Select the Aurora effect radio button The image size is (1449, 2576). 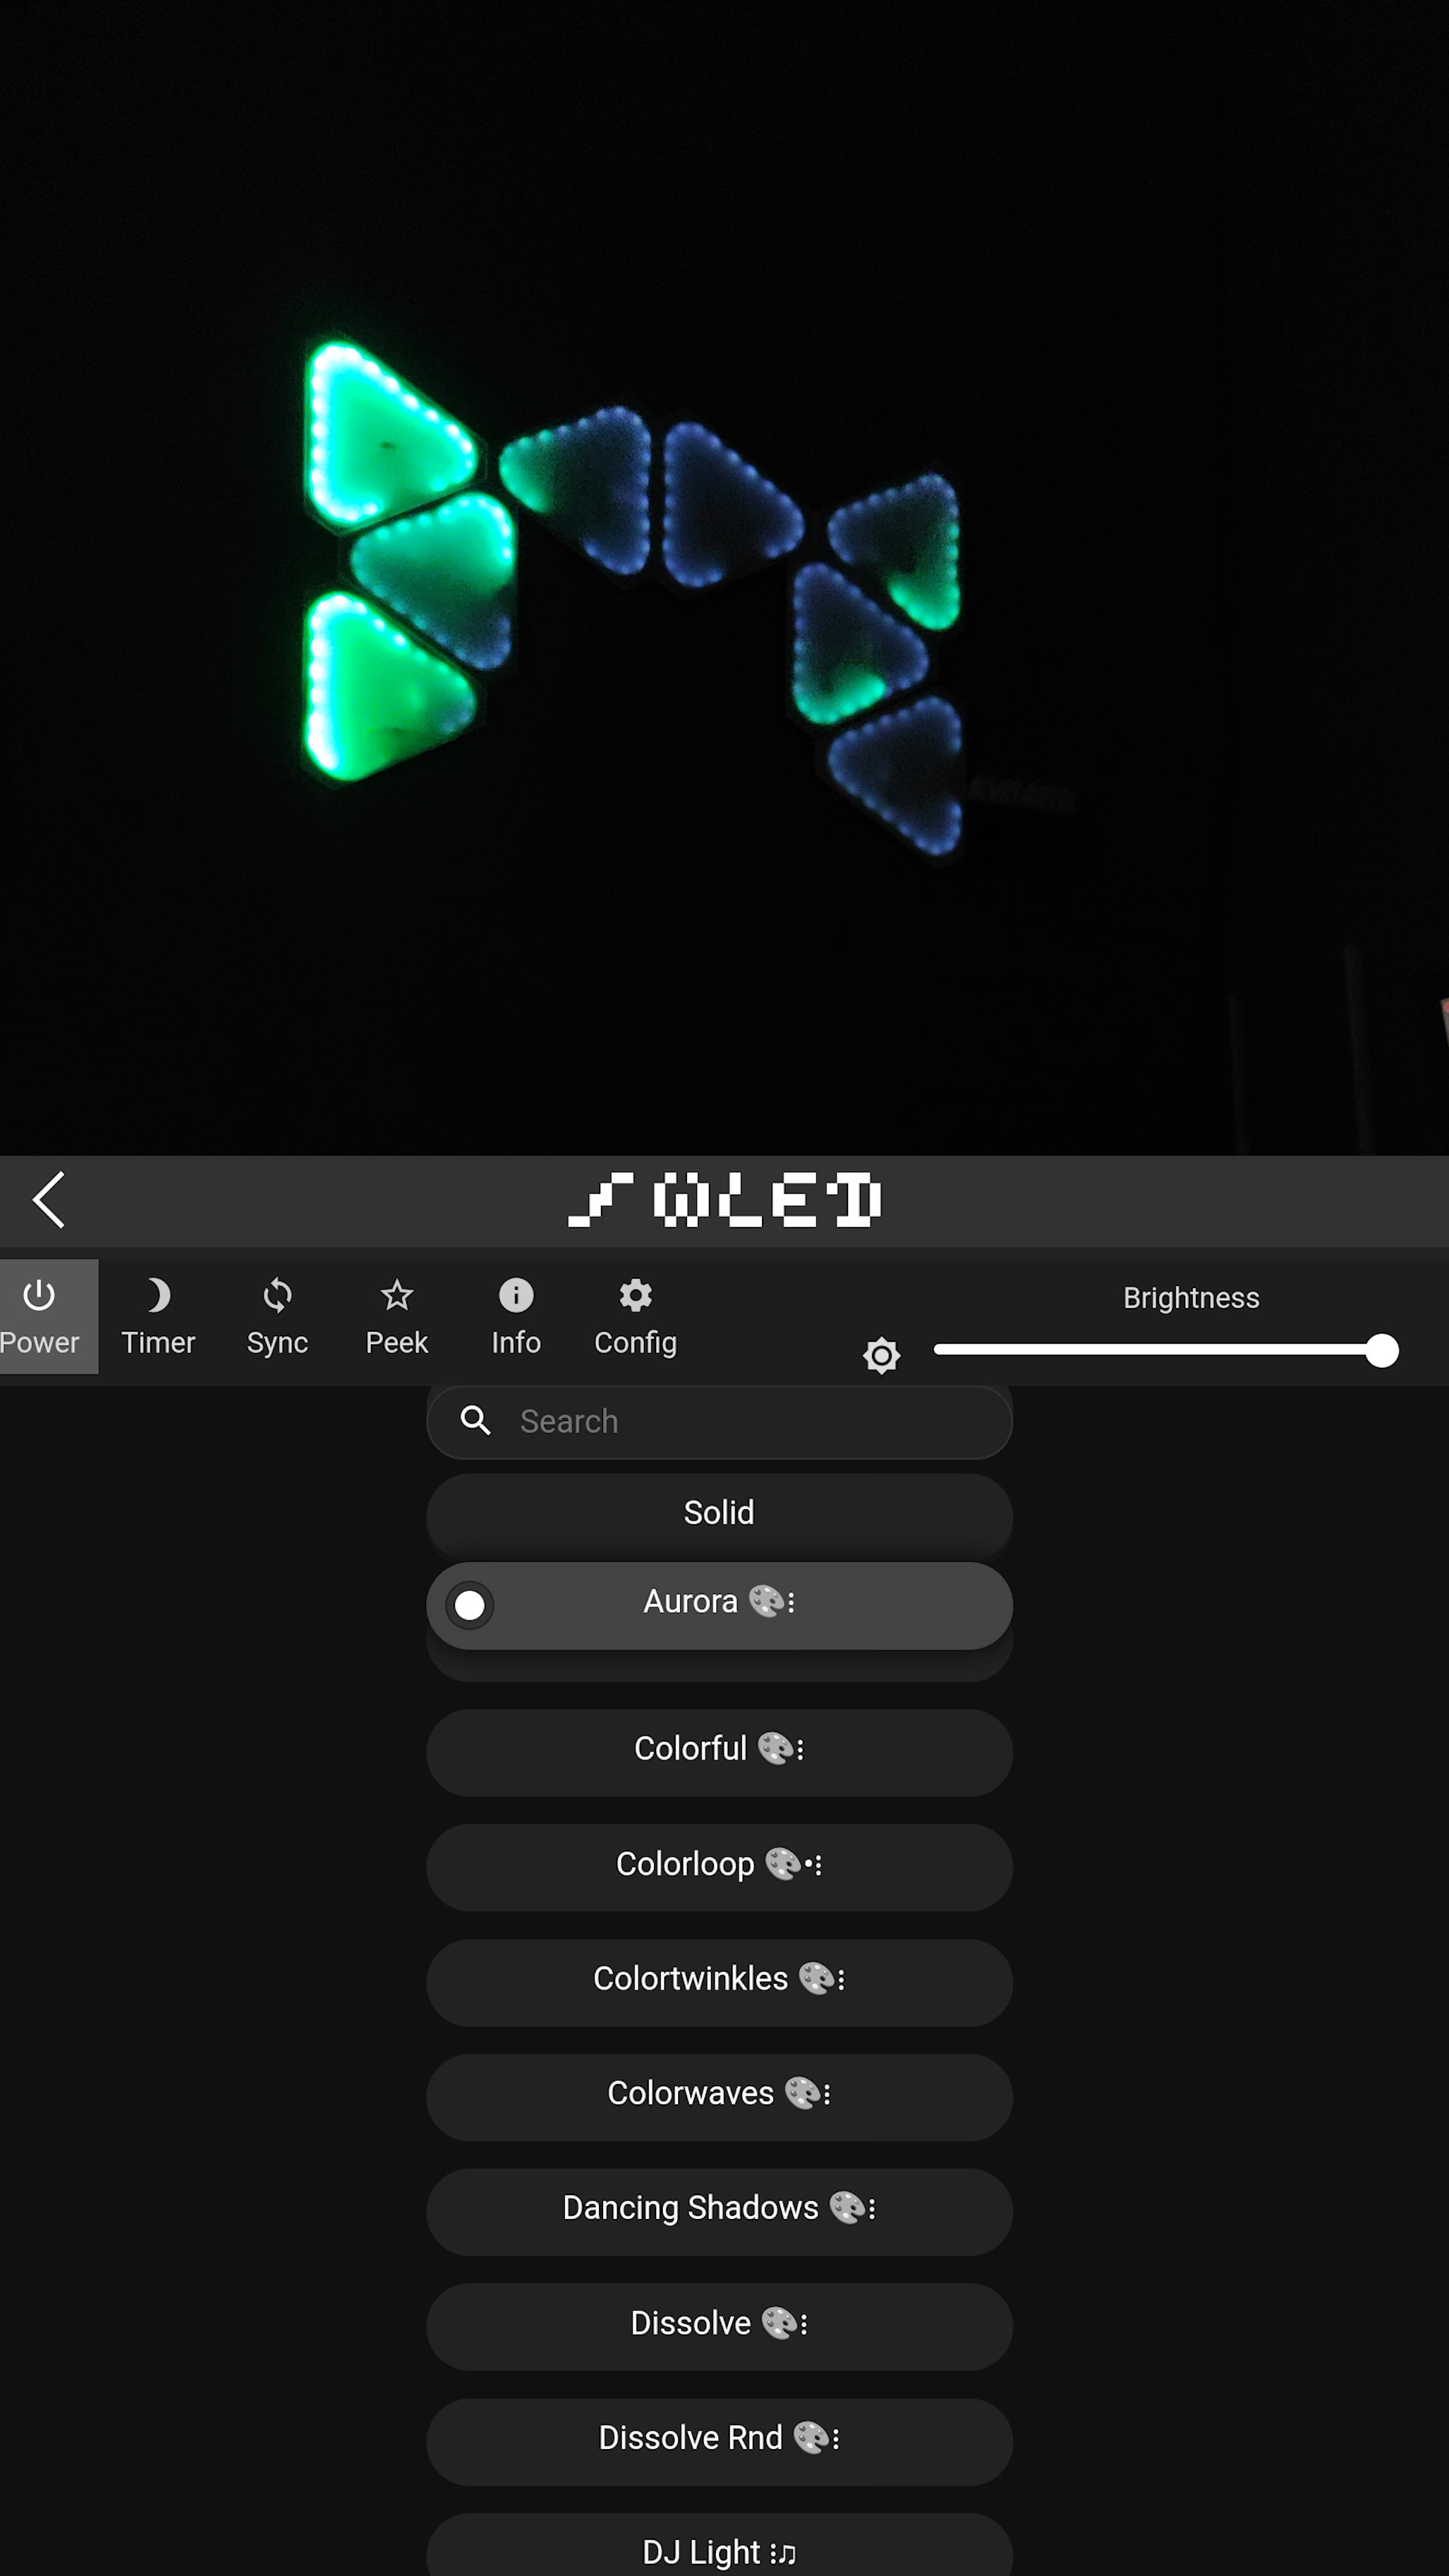(470, 1605)
